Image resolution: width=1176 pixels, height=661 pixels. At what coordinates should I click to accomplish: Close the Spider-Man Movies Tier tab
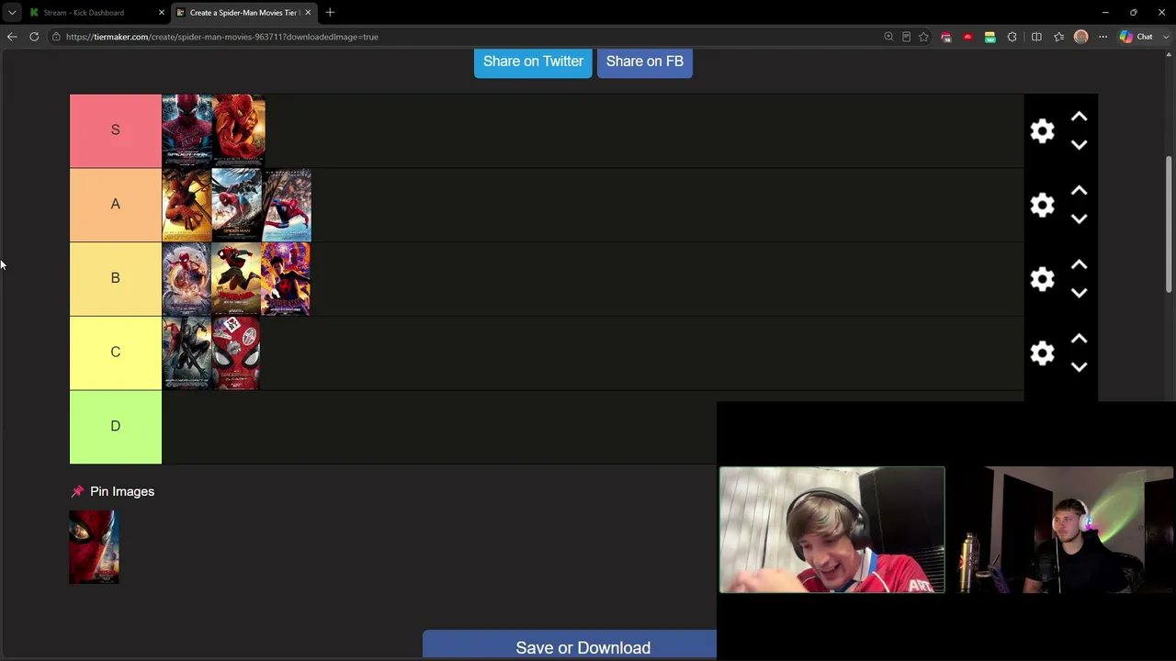click(308, 13)
